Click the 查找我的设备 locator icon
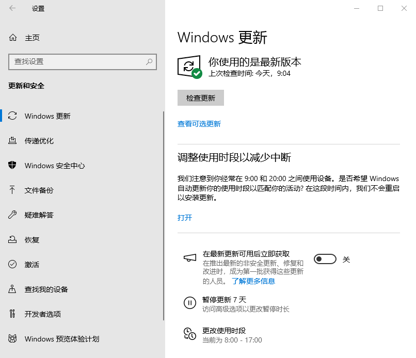The image size is (416, 358). click(12, 289)
